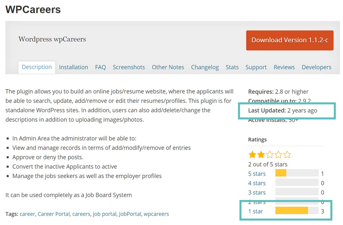Click the 'Last Updated: 2 years ago' text

(283, 111)
